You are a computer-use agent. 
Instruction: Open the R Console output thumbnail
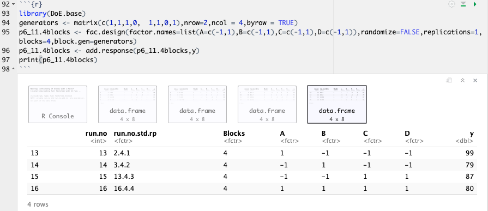58,105
